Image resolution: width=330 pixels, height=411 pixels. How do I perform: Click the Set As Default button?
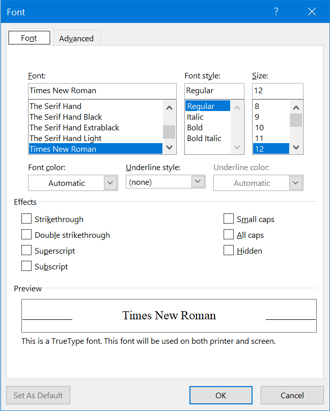[38, 395]
